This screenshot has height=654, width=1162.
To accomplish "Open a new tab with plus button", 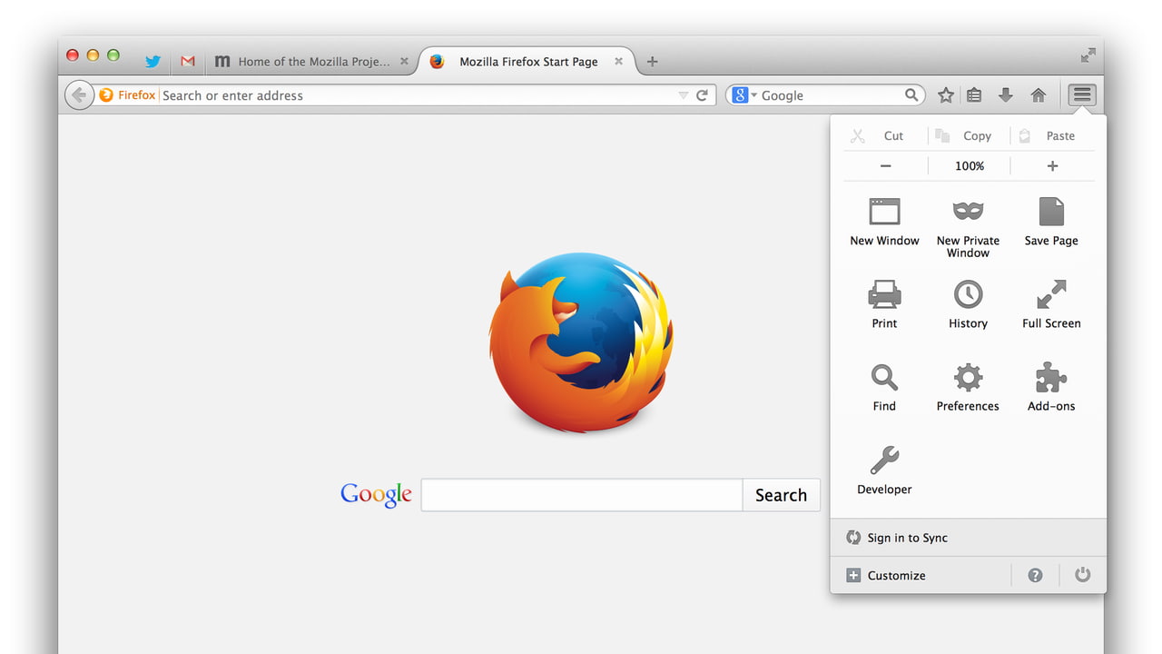I will click(x=652, y=62).
